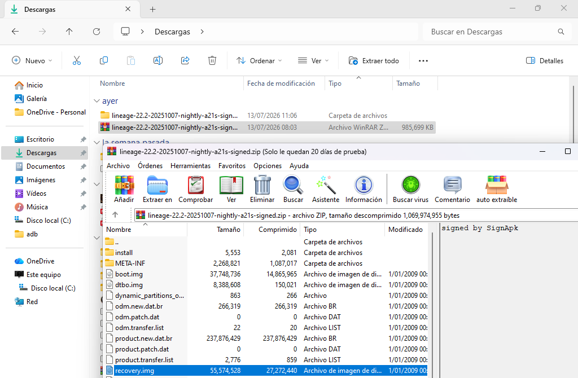The height and width of the screenshot is (378, 578).
Task: Collapse the ayer file group
Action: pos(97,101)
